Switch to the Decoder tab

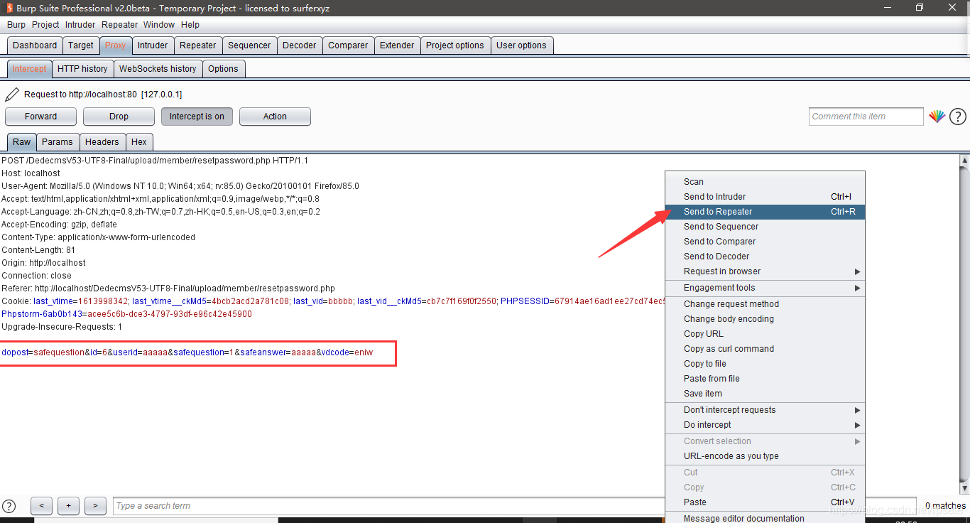[x=300, y=45]
